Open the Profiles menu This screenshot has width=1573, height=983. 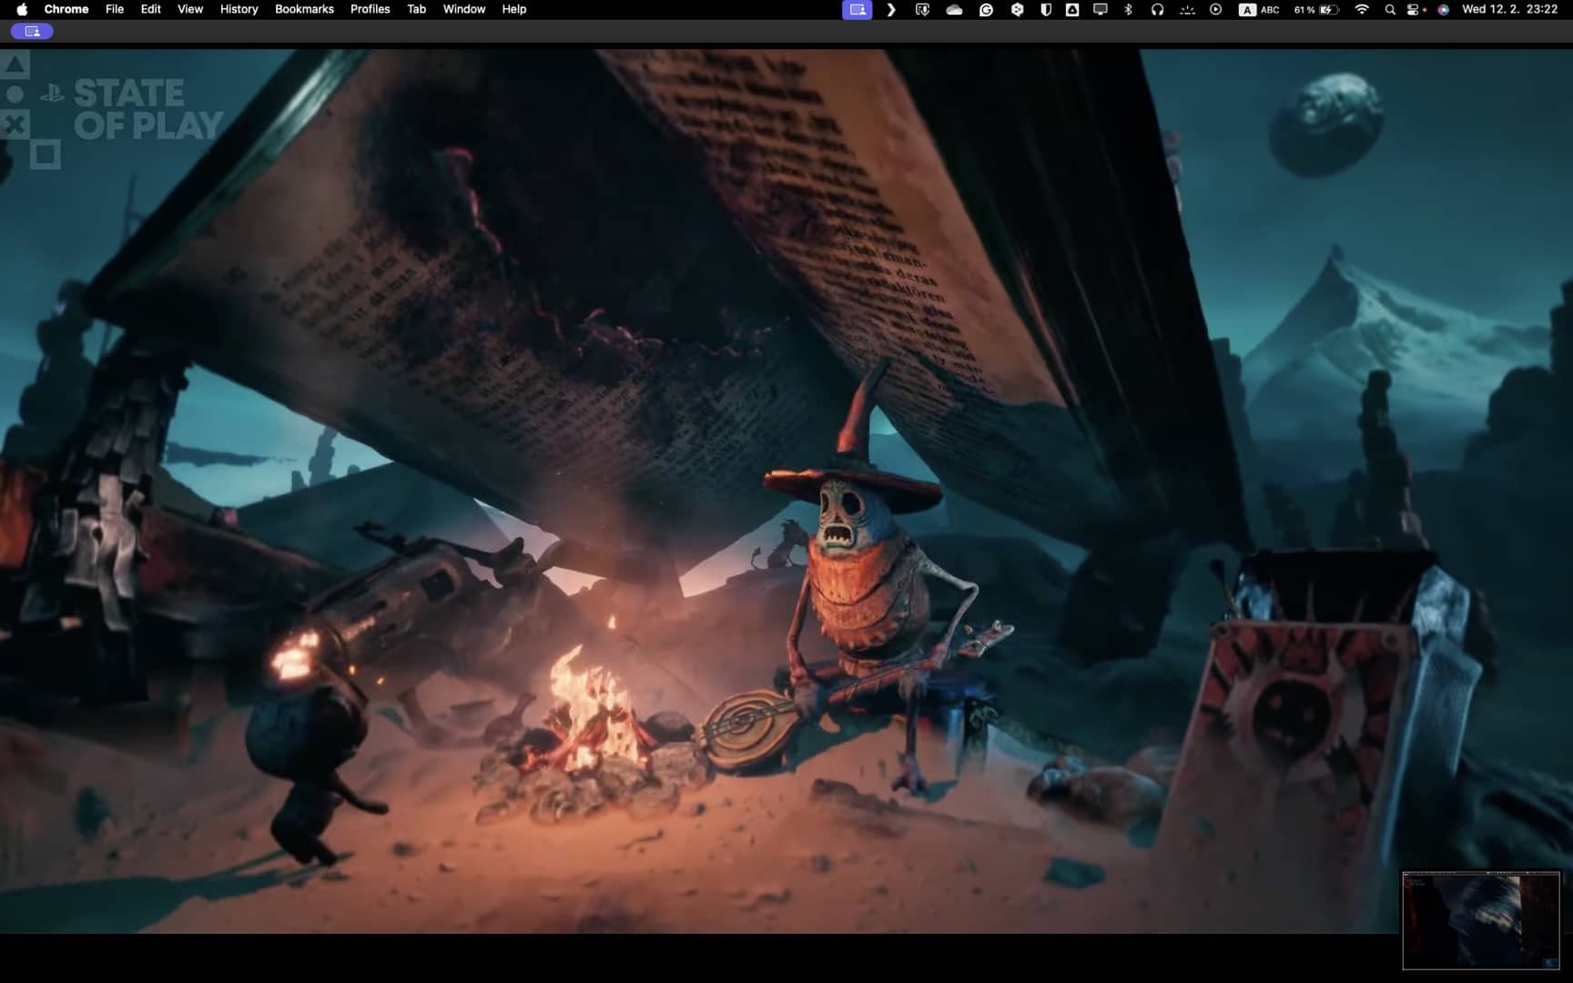pos(370,9)
